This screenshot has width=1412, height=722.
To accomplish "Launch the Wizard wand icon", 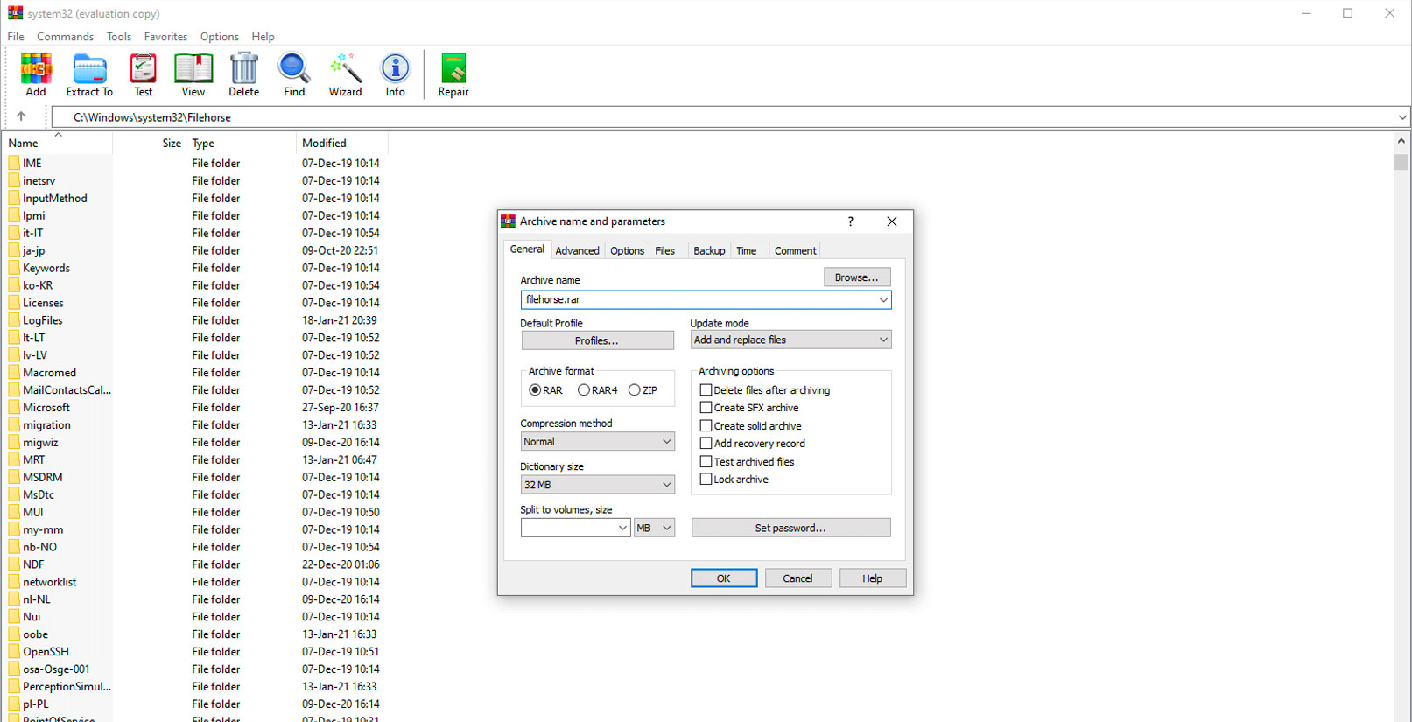I will (x=345, y=69).
